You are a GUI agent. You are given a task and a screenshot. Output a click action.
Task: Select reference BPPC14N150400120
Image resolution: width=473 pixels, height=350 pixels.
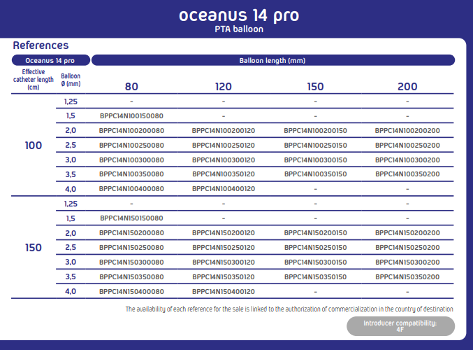[224, 292]
